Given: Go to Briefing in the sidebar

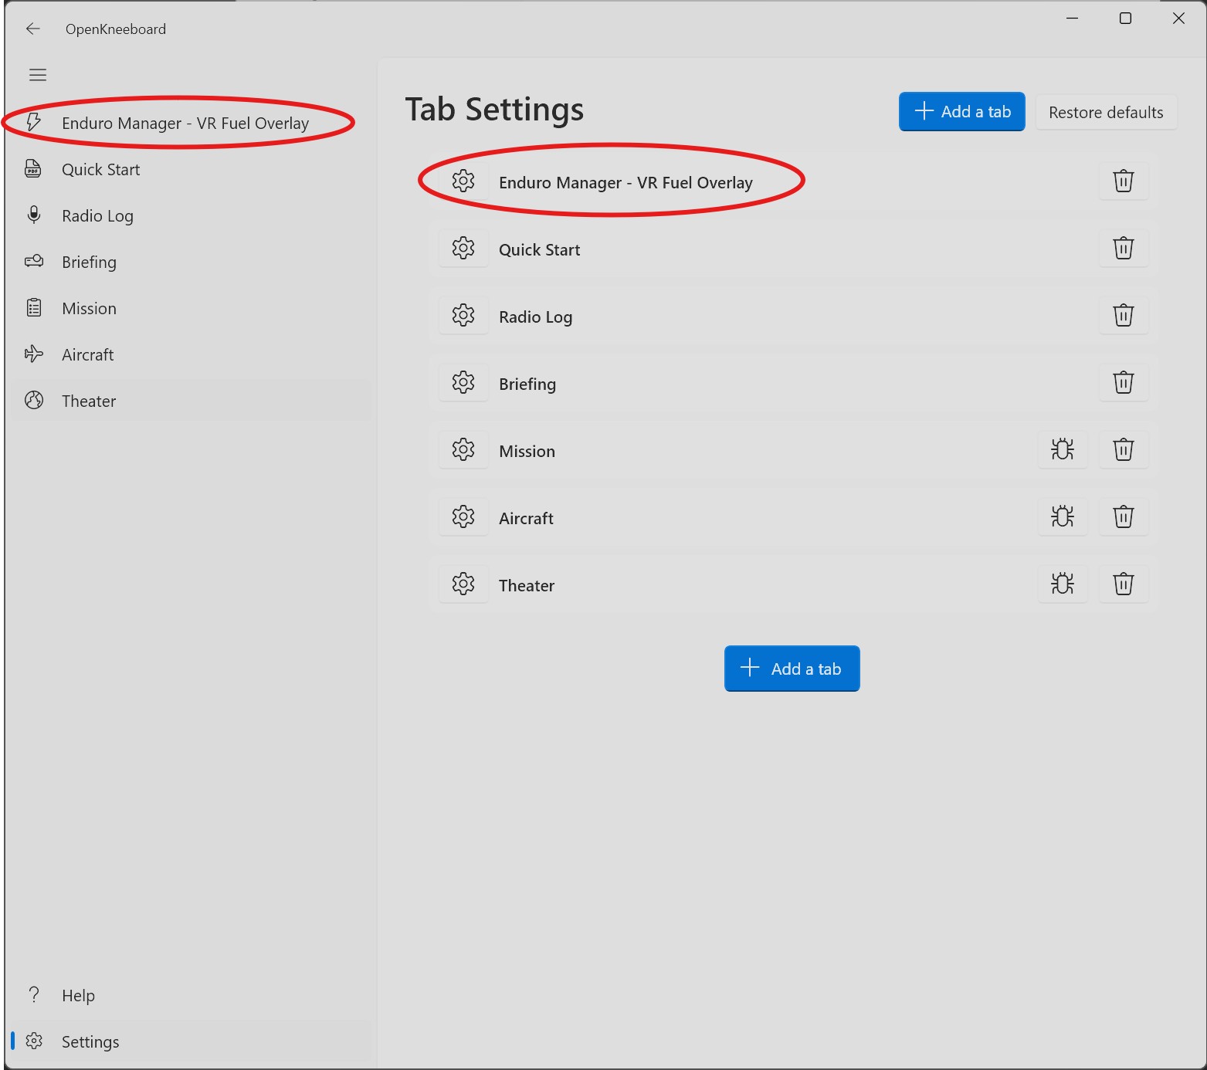Looking at the screenshot, I should pyautogui.click(x=189, y=262).
